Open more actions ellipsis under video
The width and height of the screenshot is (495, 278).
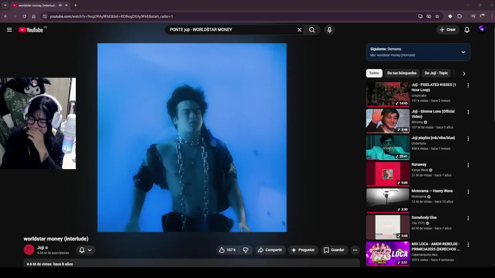point(355,250)
